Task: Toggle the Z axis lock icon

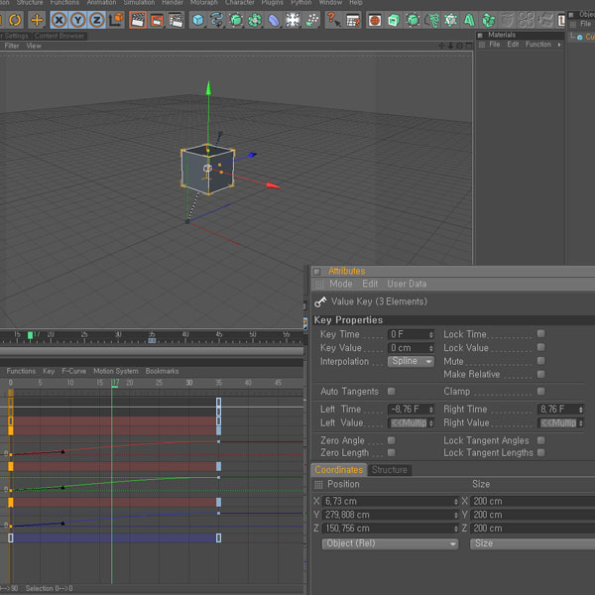Action: point(96,20)
